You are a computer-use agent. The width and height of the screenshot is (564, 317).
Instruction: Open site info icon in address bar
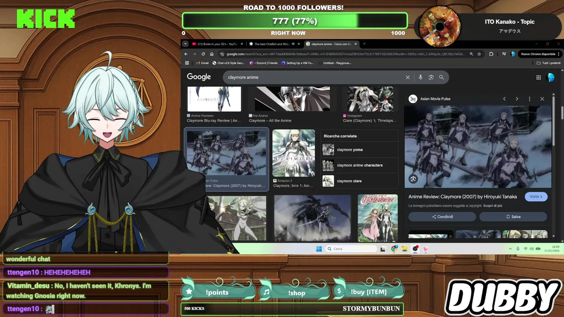222,54
